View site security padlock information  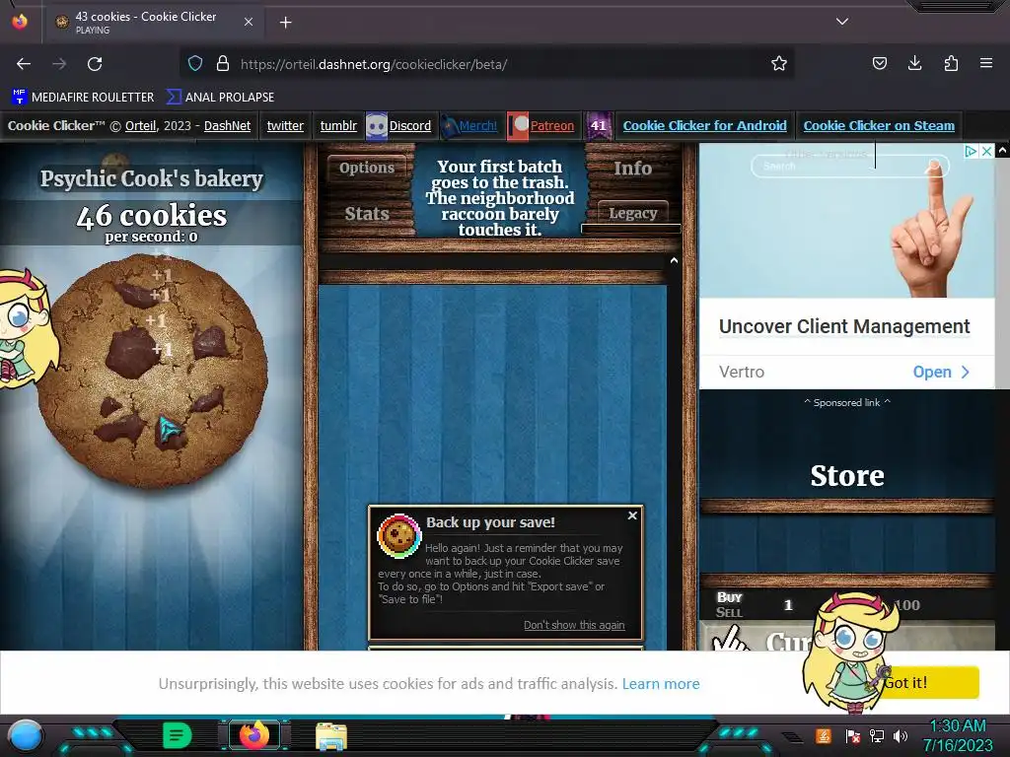pyautogui.click(x=223, y=63)
